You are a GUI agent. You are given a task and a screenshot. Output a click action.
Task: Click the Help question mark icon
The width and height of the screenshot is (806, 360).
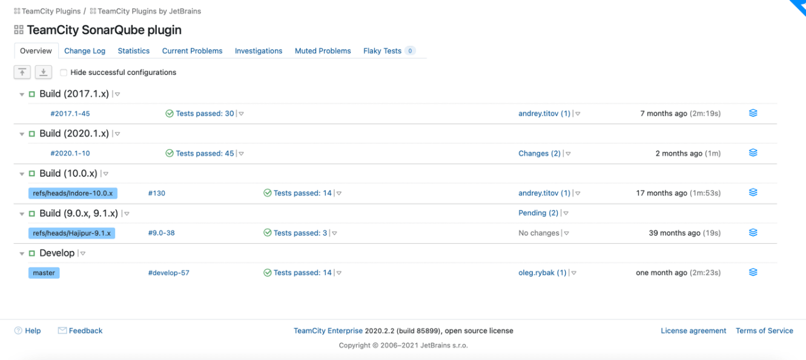pos(18,331)
